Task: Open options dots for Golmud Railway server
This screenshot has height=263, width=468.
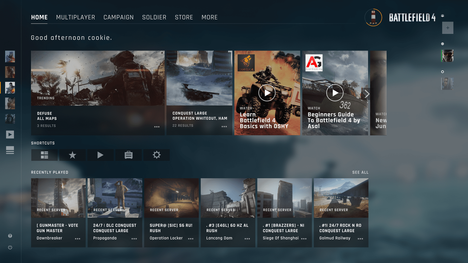Action: tap(360, 239)
